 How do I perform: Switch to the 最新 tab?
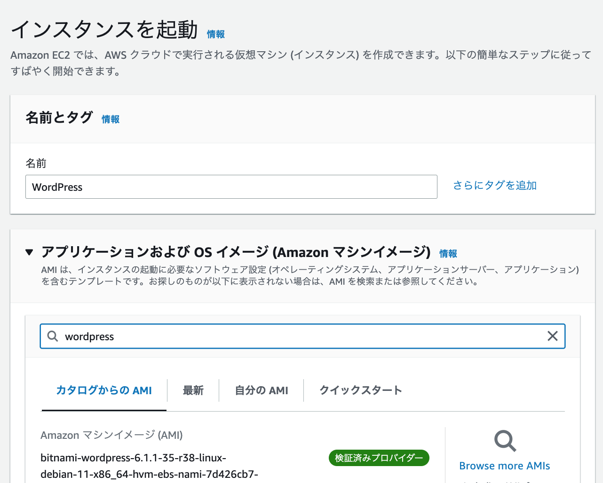click(193, 390)
